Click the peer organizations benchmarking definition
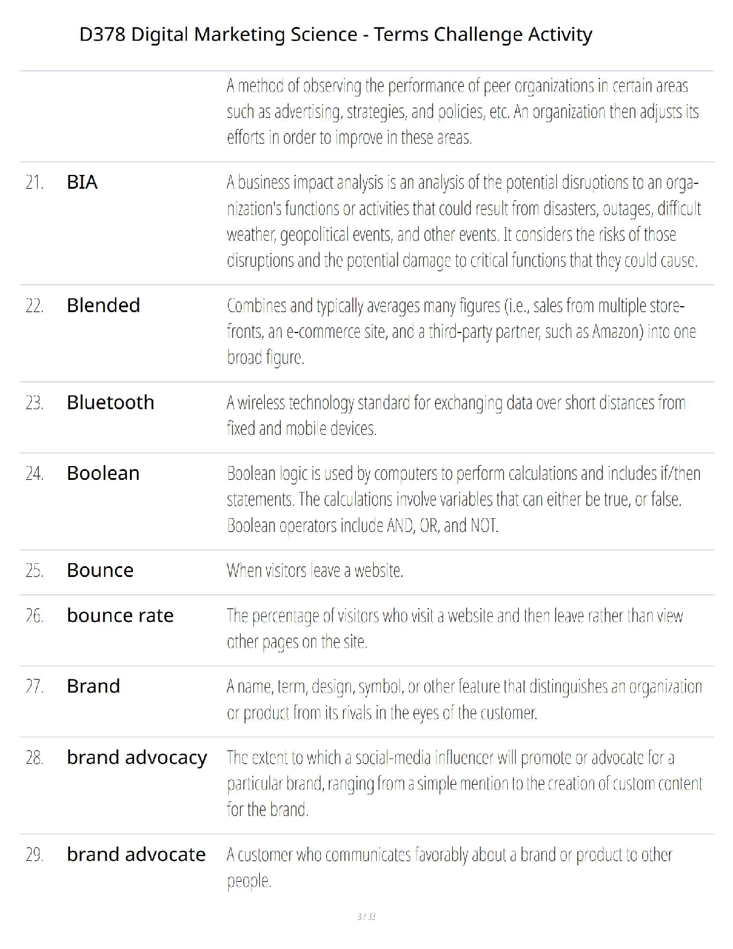Screen dimensions: 733x949 pos(462,111)
